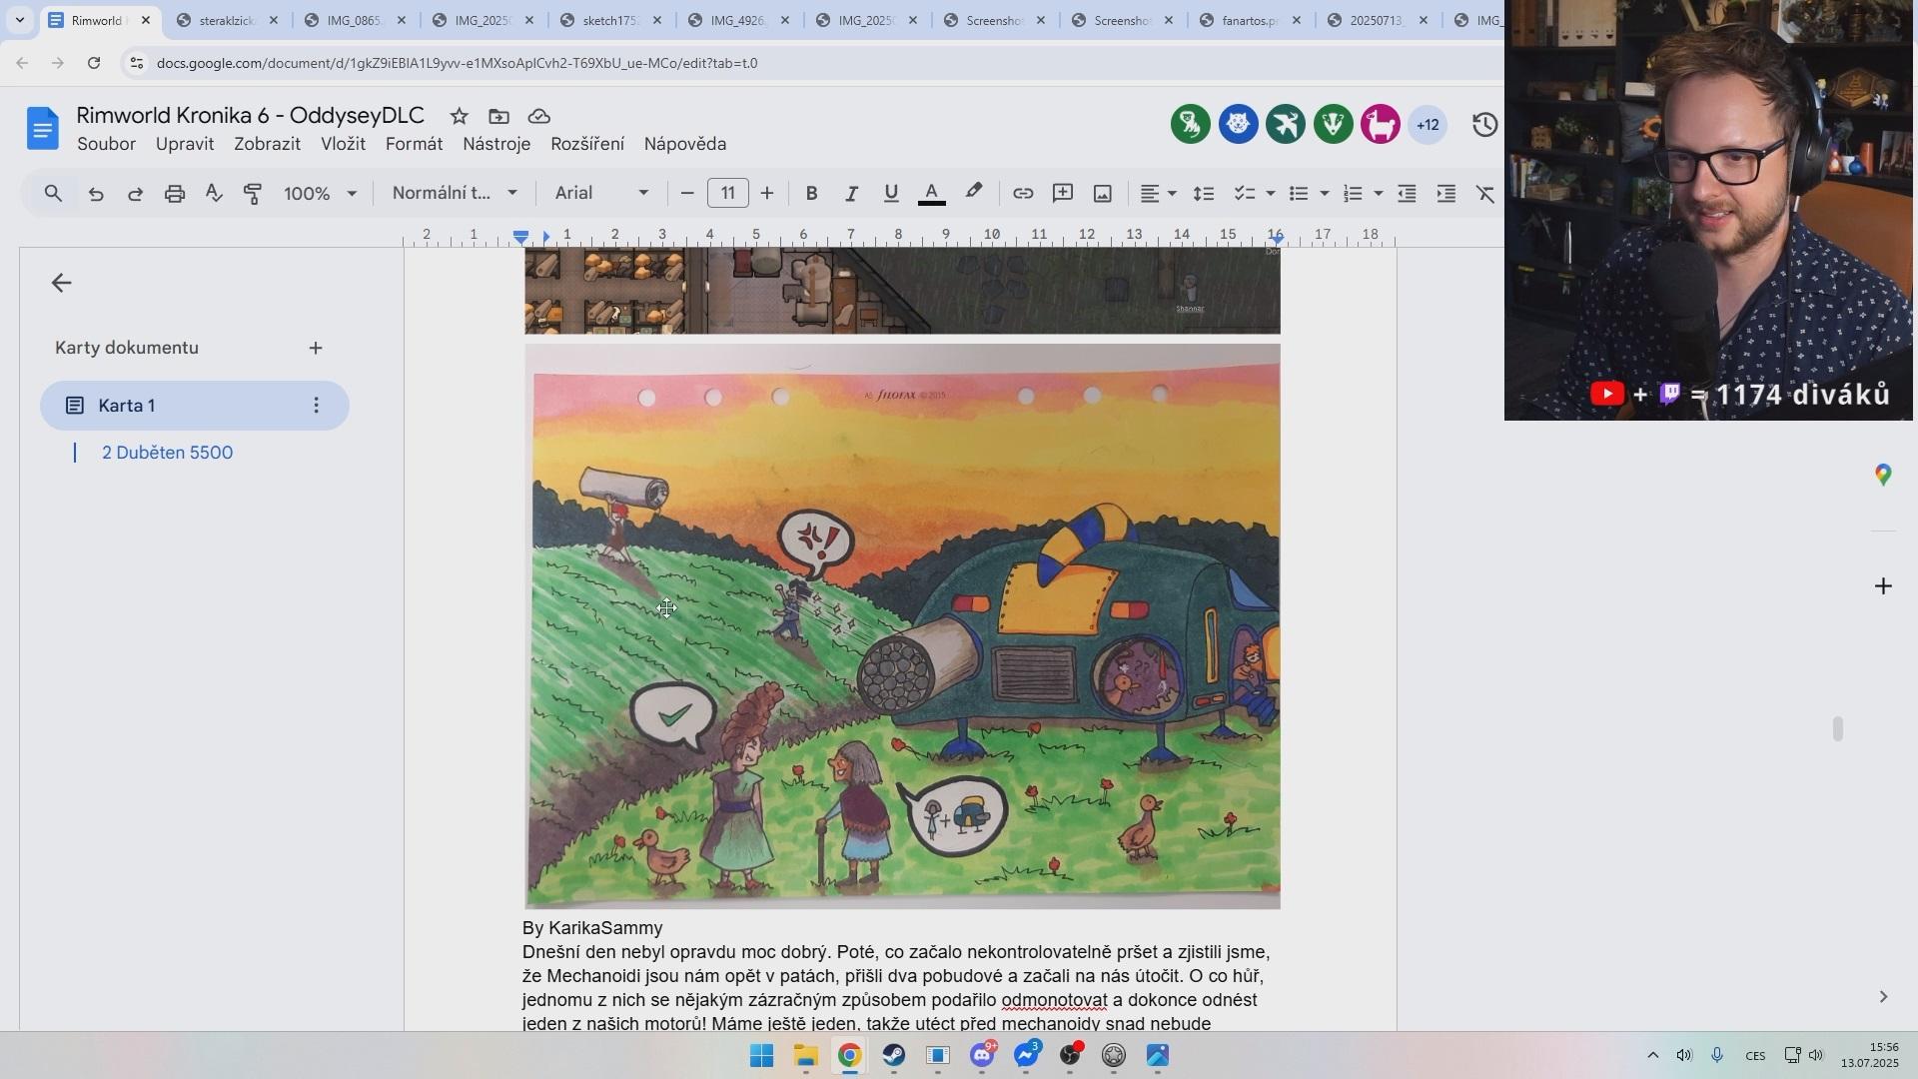Check the cloud save status icon
This screenshot has height=1079, width=1918.
[x=539, y=116]
